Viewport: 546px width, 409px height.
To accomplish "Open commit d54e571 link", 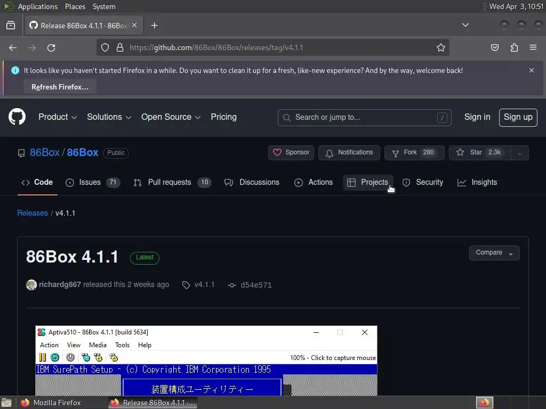I will [250, 285].
